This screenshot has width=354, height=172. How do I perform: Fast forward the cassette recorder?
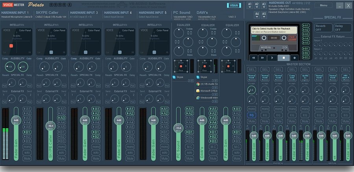[x=262, y=57]
